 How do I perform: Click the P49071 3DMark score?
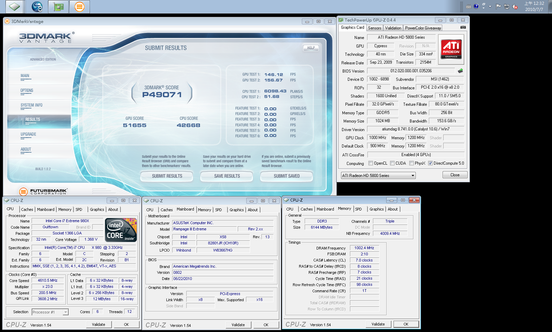tap(162, 95)
